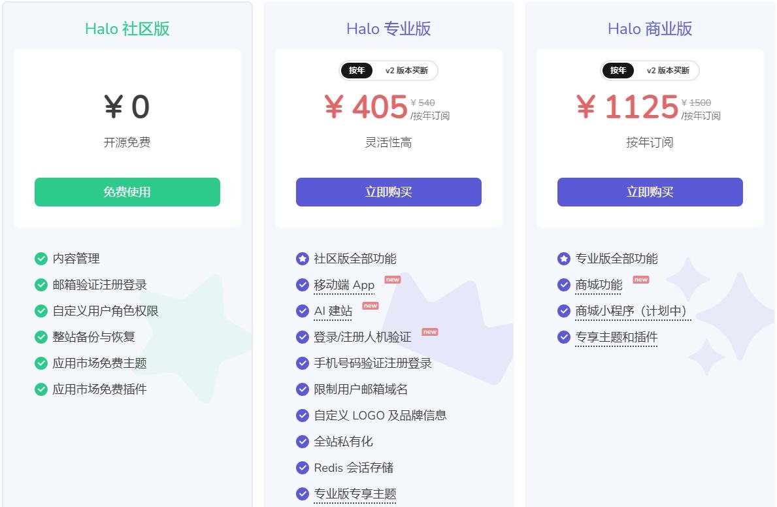Click 专业版专享主题 feature link

click(x=355, y=494)
